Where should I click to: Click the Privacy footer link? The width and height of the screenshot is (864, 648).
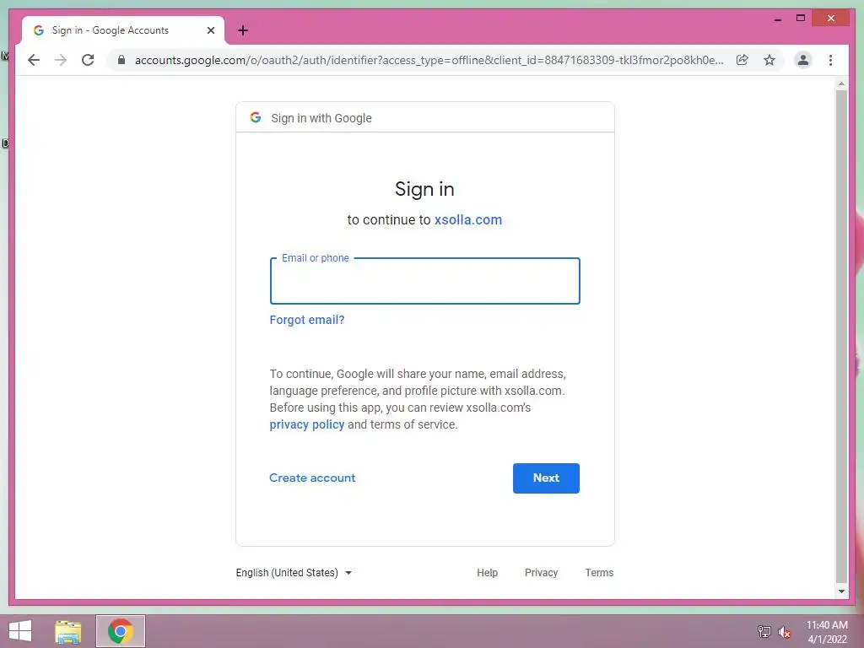pos(541,573)
